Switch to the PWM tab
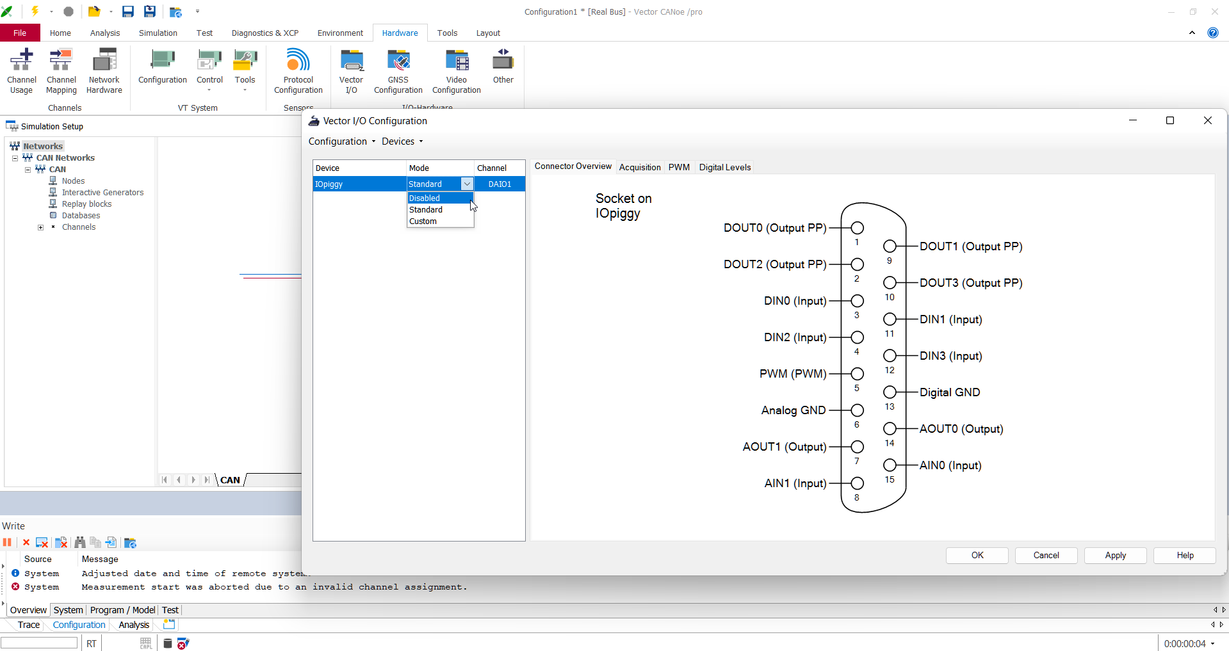 [679, 168]
